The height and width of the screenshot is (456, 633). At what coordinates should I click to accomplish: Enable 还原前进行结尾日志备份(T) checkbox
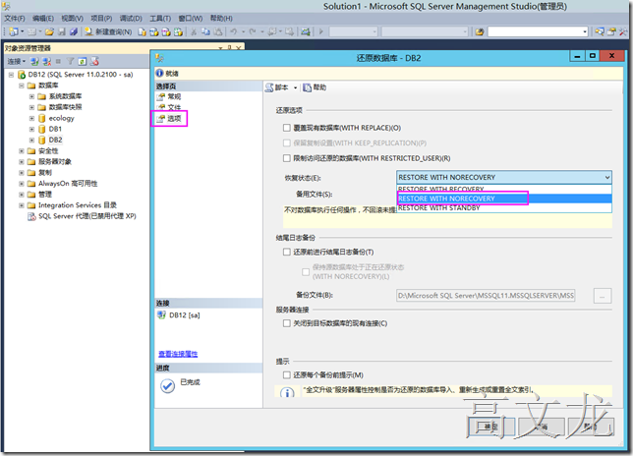287,252
